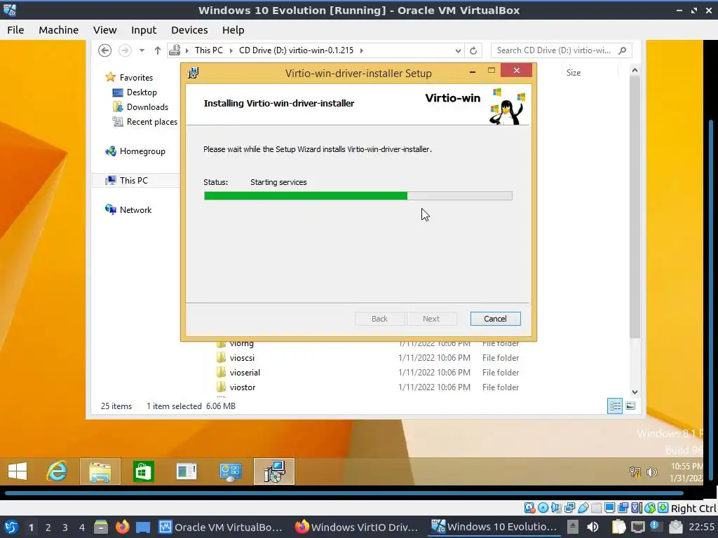Open host file manager panel icon
Viewport: 718px width, 538px height.
101,527
